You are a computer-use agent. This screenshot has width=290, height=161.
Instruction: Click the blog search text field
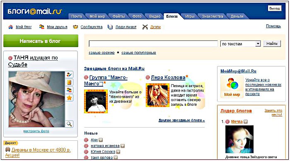pos(153,44)
